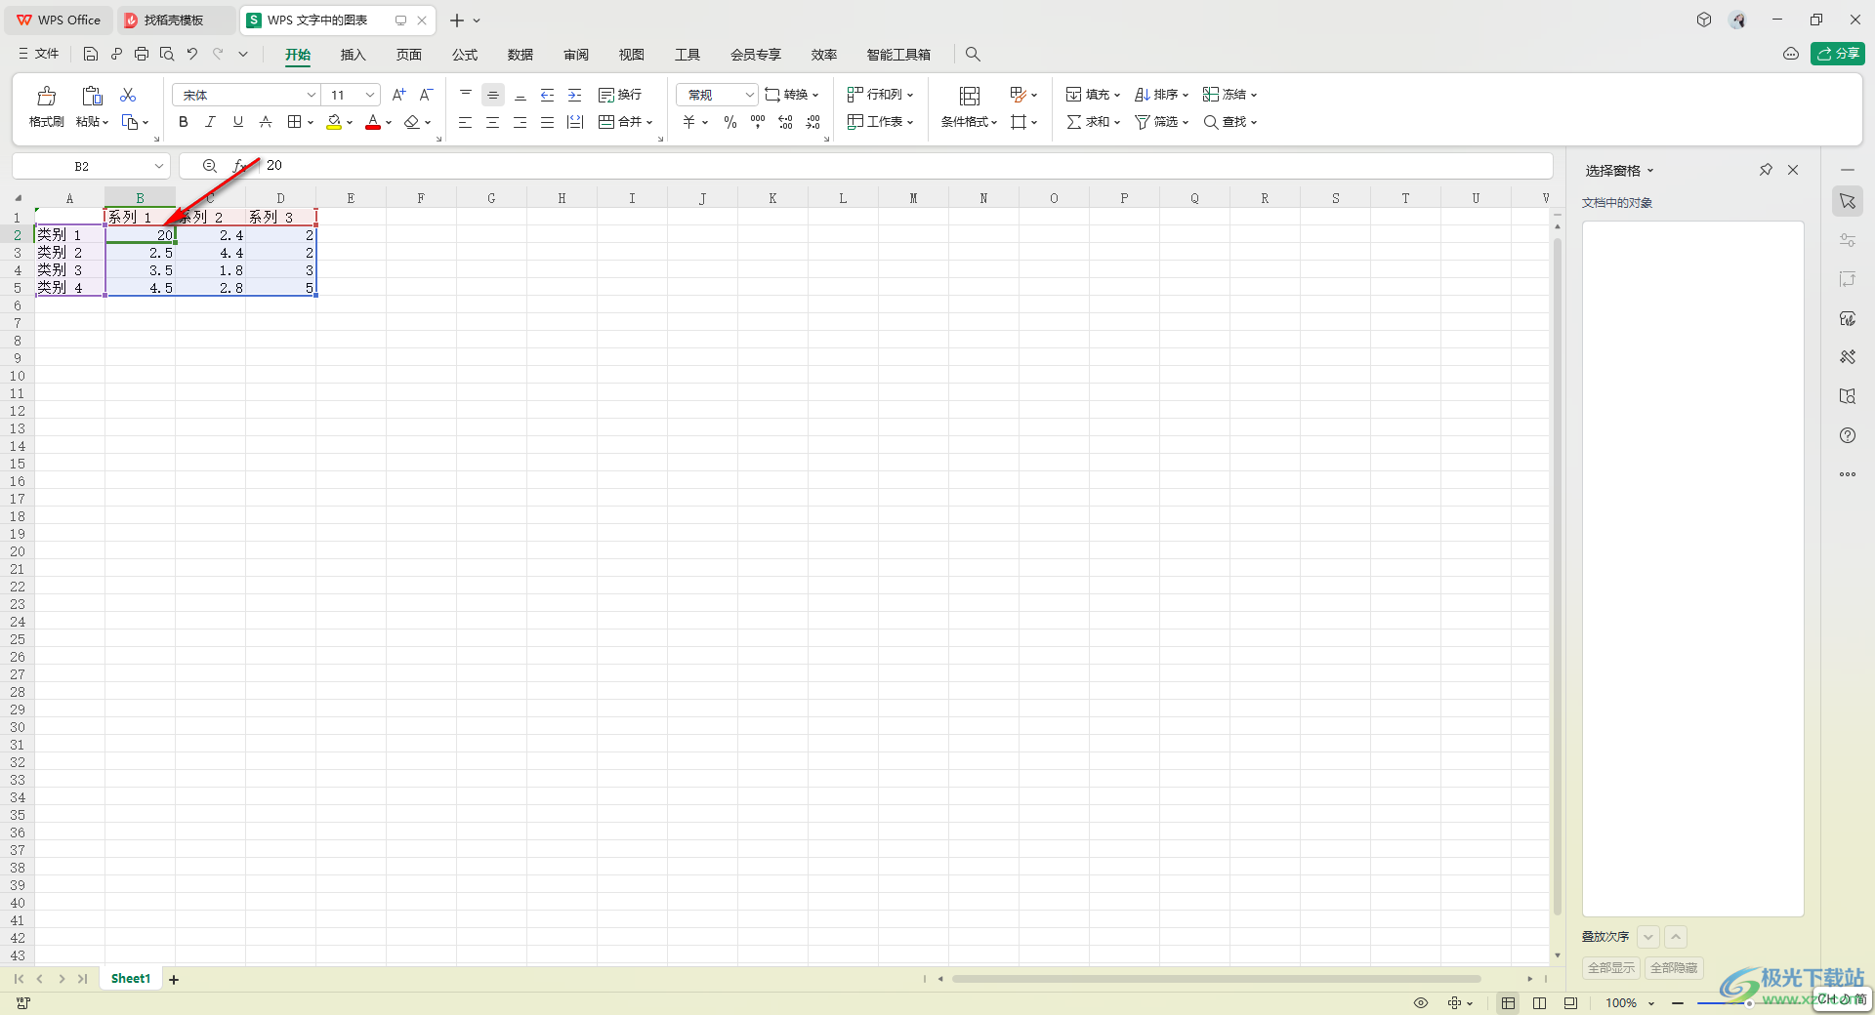
Task: Toggle italic formatting
Action: click(210, 122)
